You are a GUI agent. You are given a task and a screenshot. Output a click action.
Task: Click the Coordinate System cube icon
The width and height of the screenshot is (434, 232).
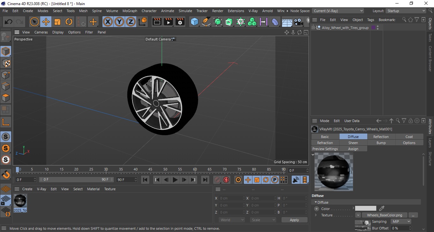pyautogui.click(x=143, y=22)
